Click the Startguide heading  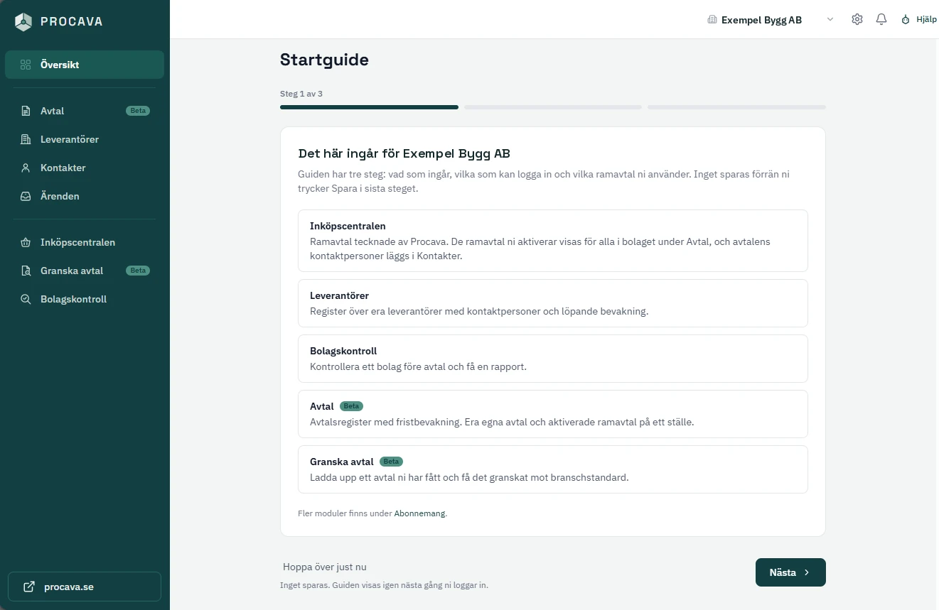[324, 60]
